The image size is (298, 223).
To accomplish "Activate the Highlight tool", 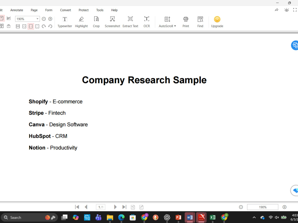I will (81, 22).
